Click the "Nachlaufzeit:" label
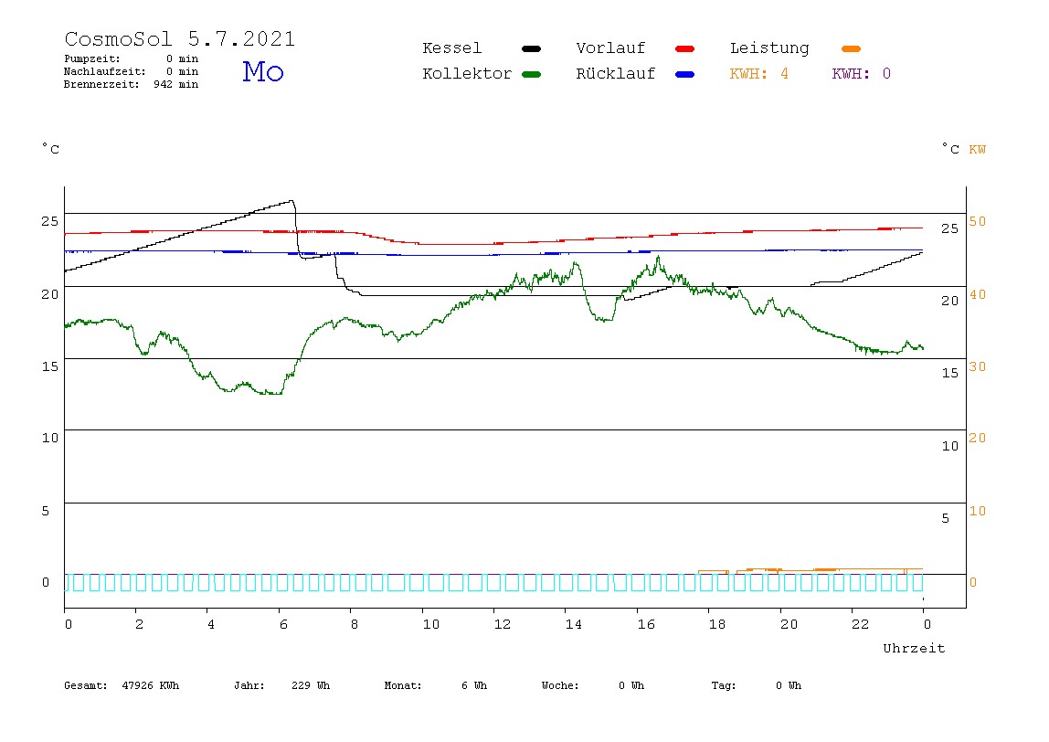Image resolution: width=1049 pixels, height=742 pixels. (x=105, y=71)
